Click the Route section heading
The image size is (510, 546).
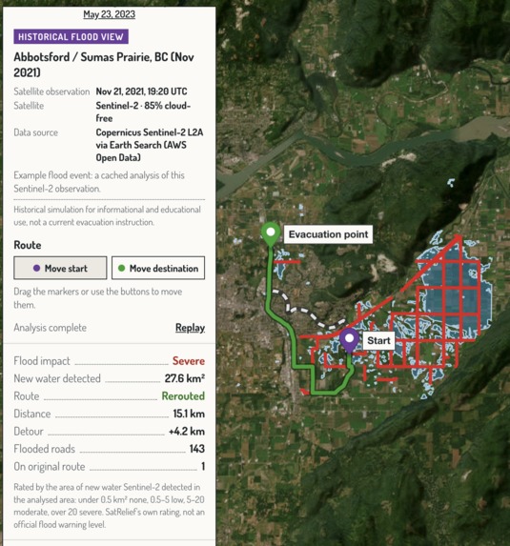[28, 245]
